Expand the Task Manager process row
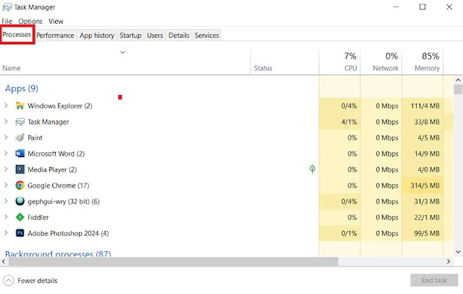 [x=6, y=122]
